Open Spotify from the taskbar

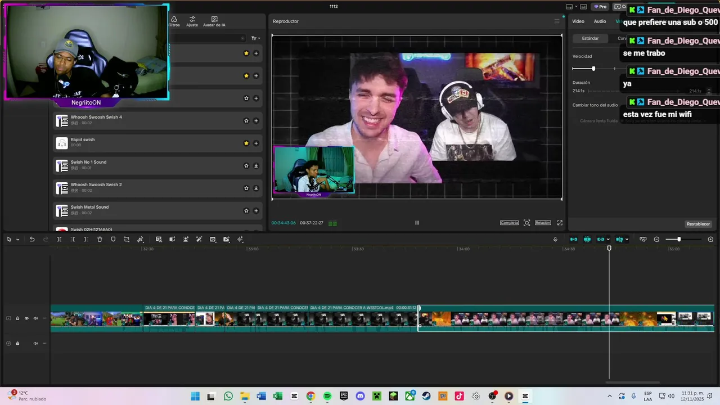point(327,396)
